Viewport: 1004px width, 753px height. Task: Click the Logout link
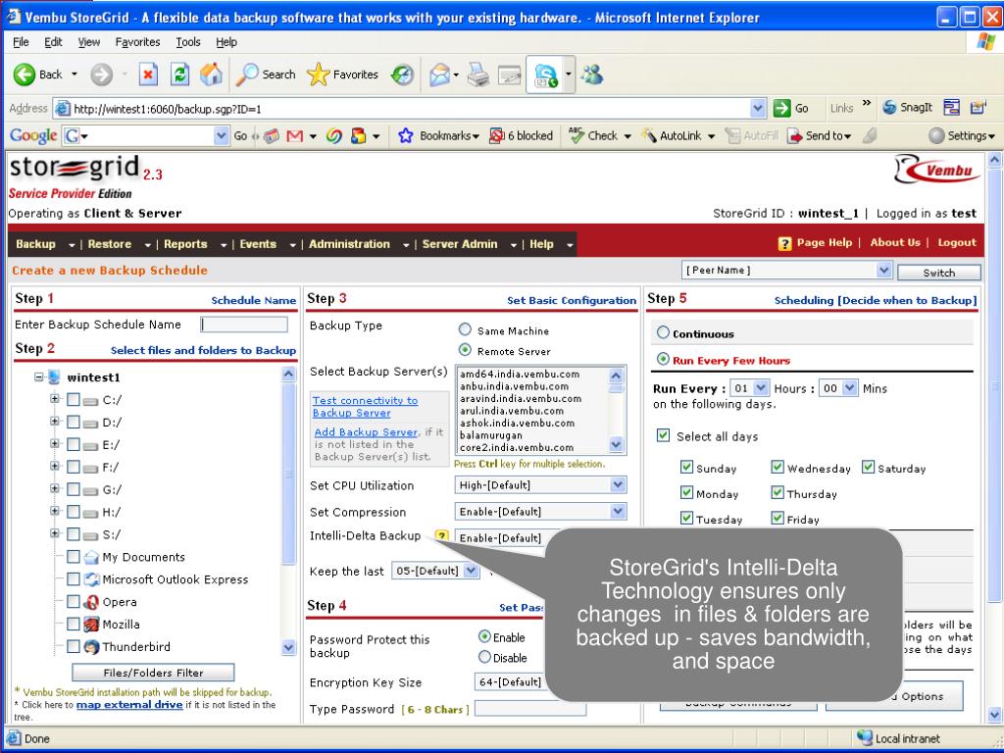click(x=957, y=243)
